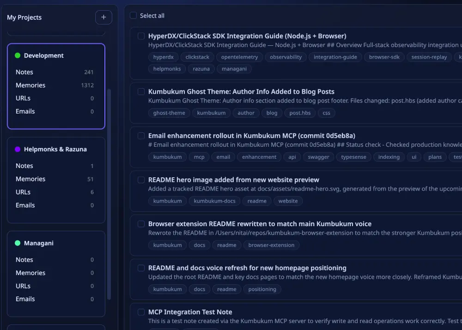Click the swagger tag
462x330 pixels.
(318, 157)
